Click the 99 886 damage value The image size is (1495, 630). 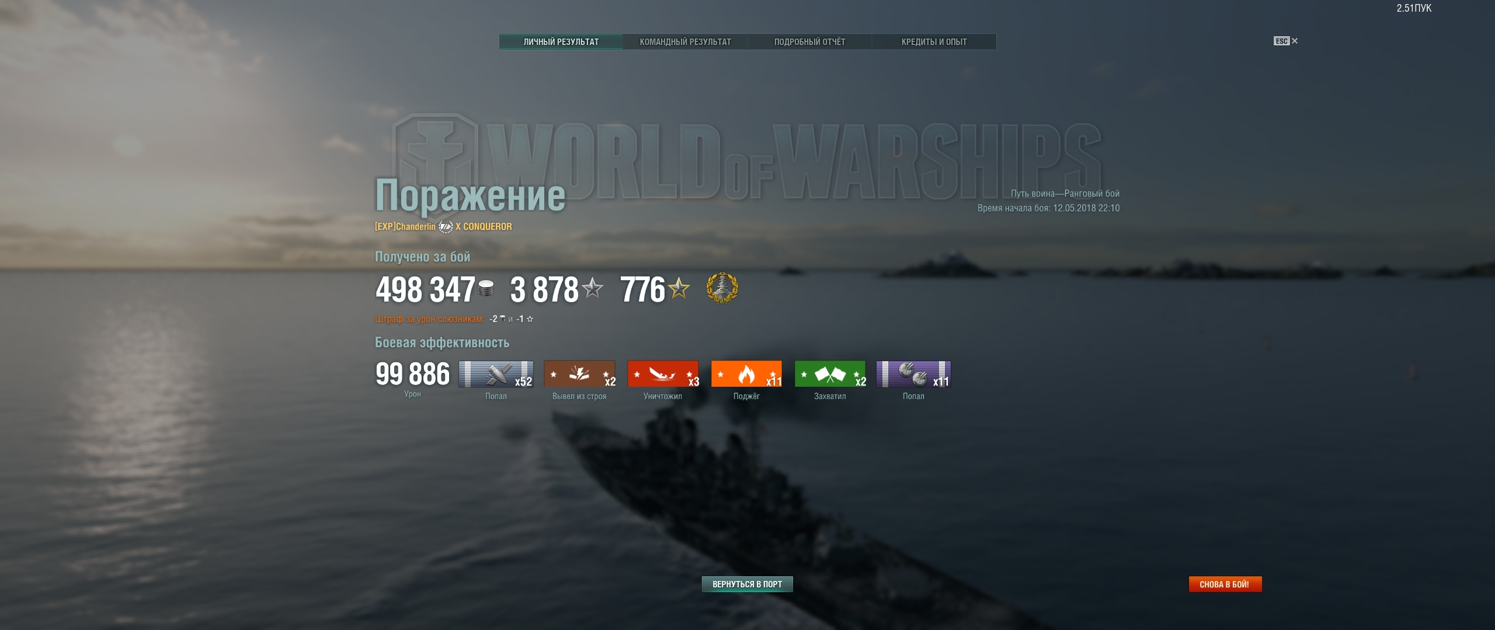click(x=412, y=374)
